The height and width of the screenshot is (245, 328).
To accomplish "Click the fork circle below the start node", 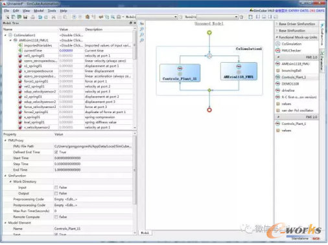I will 209,56.
